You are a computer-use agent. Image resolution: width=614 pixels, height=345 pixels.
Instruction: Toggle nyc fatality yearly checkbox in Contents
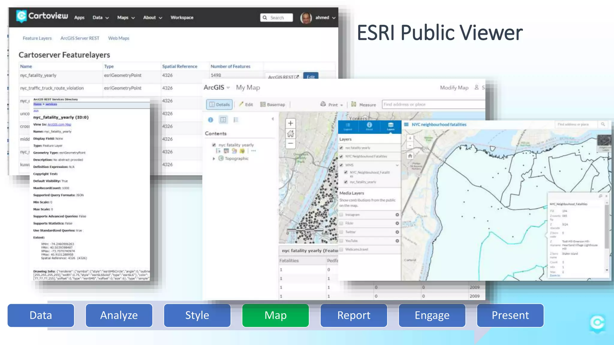[214, 145]
